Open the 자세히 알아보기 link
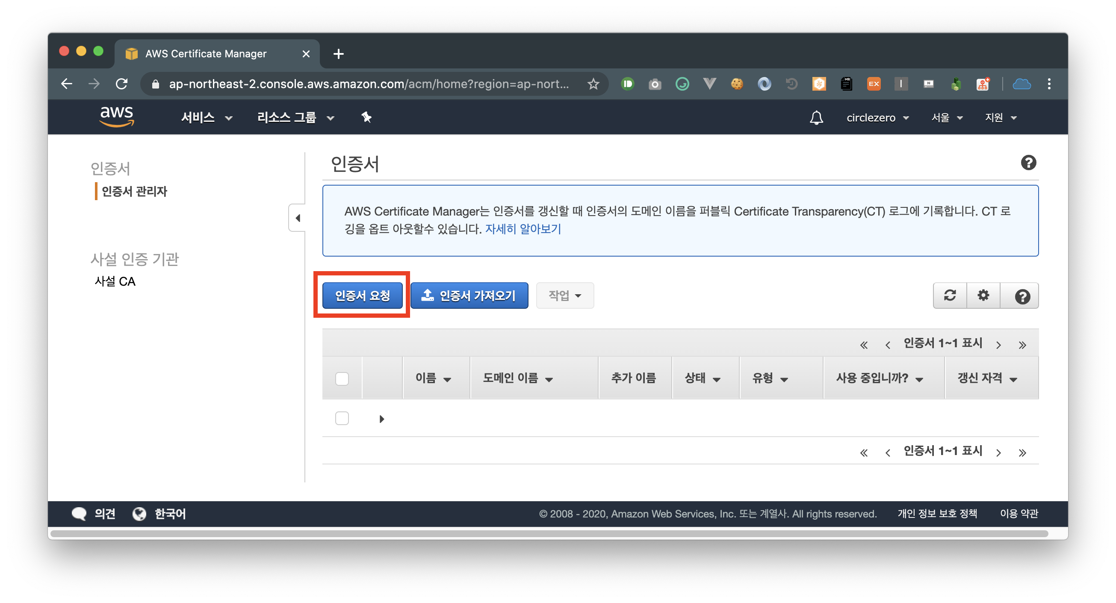This screenshot has height=603, width=1116. tap(523, 229)
